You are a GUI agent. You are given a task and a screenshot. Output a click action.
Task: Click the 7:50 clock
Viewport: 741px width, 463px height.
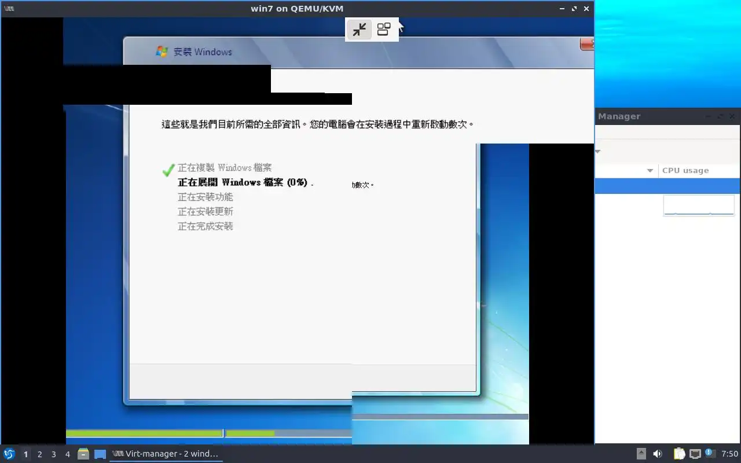729,454
